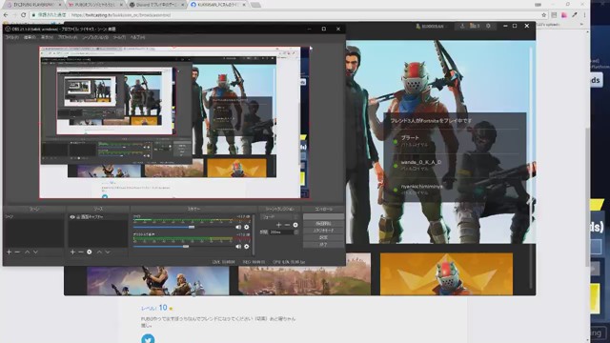Viewport: 610px width, 343px height.
Task: Open KUKKISAN account dropdown in Epic launcher
Action: 431,26
